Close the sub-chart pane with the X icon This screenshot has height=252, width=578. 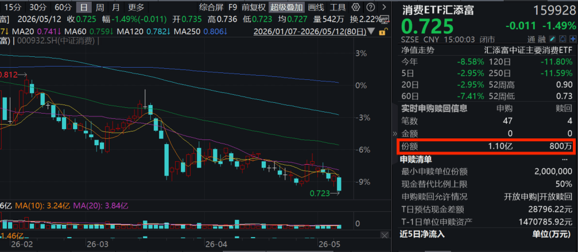pos(385,235)
